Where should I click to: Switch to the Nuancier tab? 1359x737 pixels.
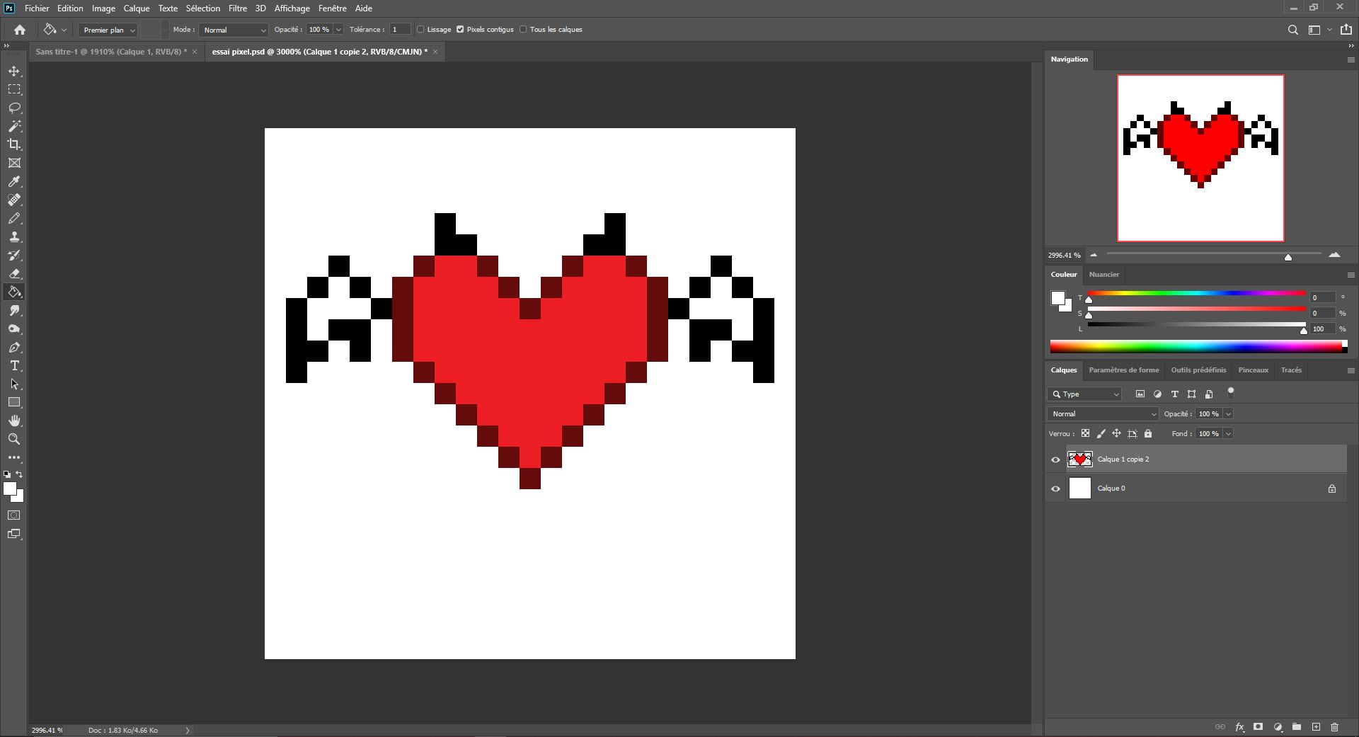(1103, 275)
